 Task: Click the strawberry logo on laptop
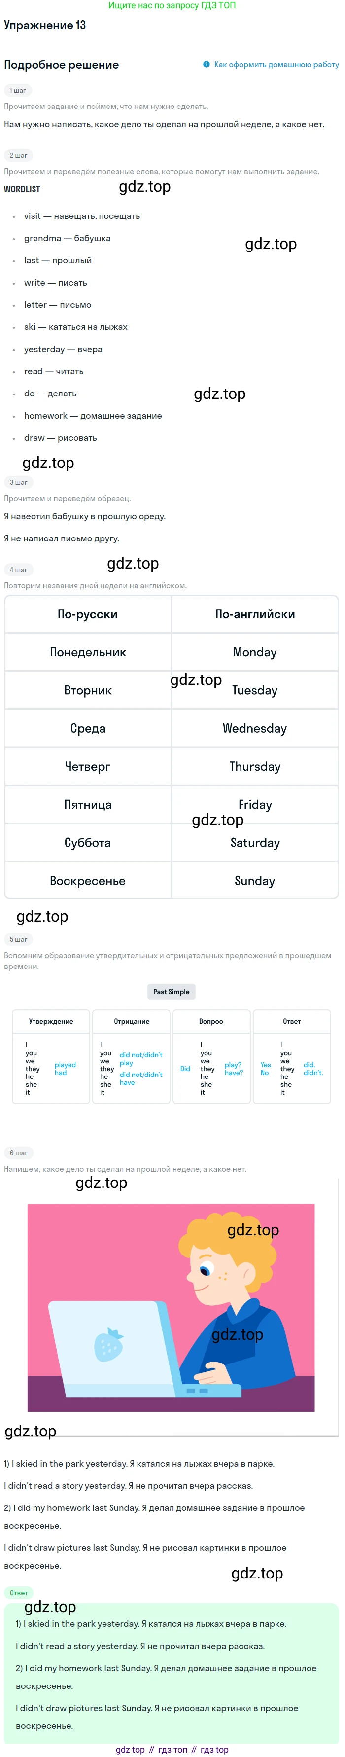[109, 1344]
